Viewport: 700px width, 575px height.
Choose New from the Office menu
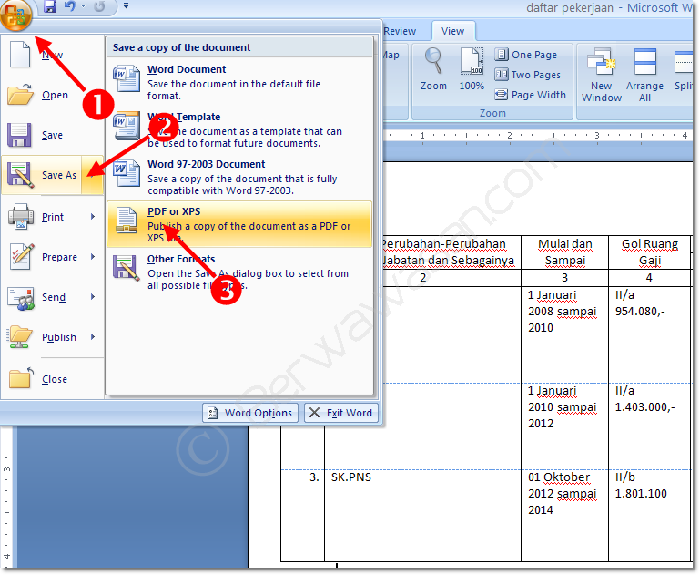(52, 55)
